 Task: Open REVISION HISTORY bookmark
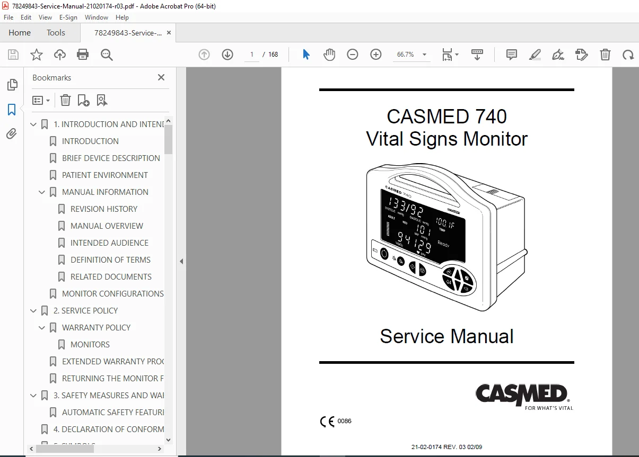click(104, 209)
